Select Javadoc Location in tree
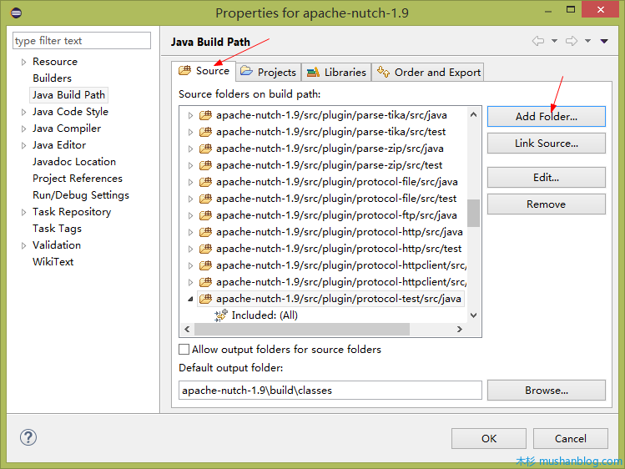Screen dimensions: 625x469 pos(74,162)
